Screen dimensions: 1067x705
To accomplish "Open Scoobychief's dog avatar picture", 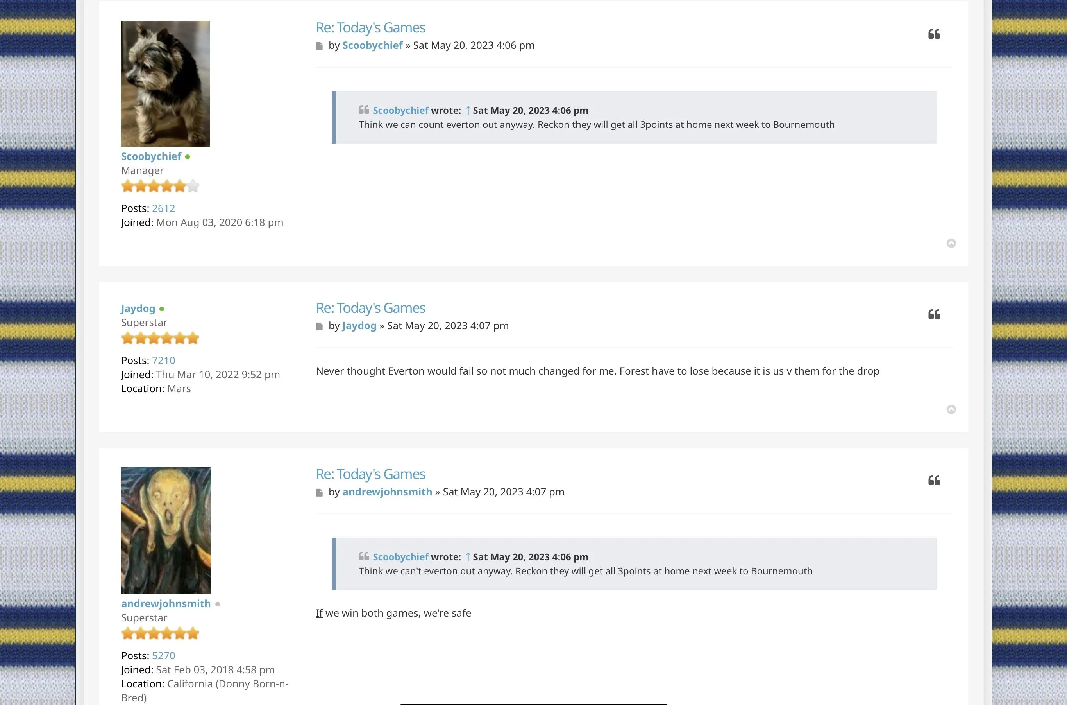I will 165,84.
